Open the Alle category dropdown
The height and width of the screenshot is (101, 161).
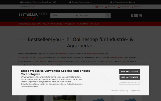(x=64, y=15)
